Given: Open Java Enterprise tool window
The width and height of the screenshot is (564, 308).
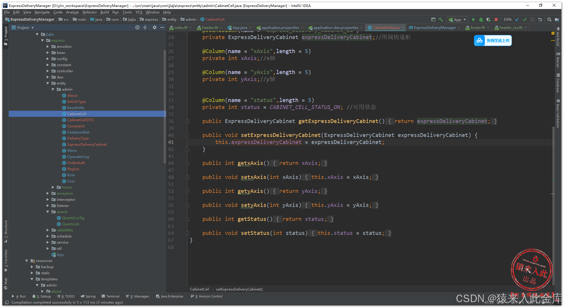Looking at the screenshot, I should pyautogui.click(x=170, y=296).
